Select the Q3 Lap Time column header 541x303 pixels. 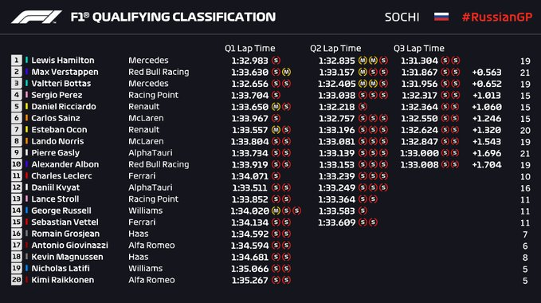point(419,49)
